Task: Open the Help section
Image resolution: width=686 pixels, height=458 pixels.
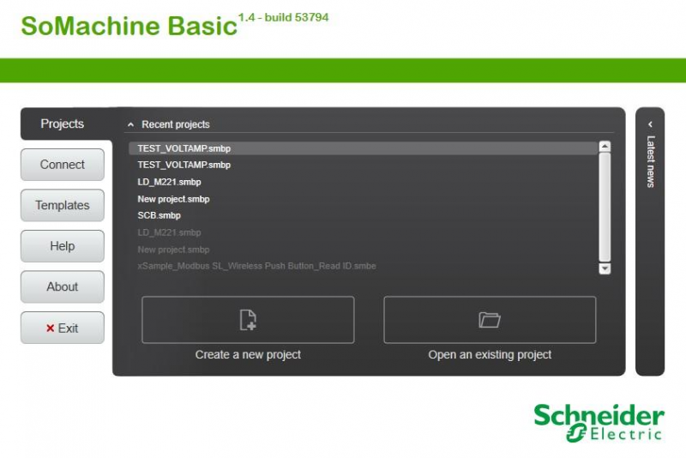Action: 63,246
